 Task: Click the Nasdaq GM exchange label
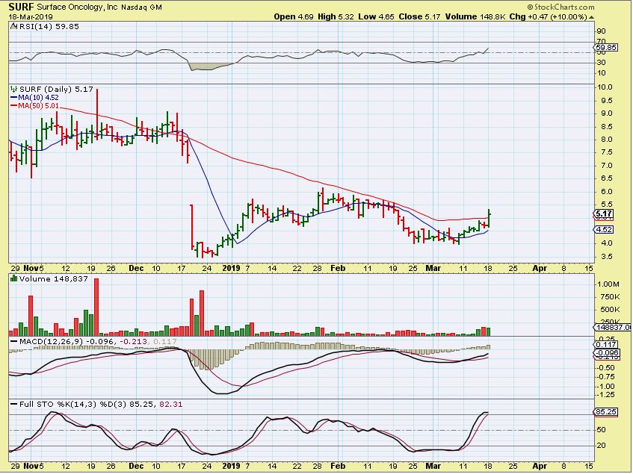(141, 7)
